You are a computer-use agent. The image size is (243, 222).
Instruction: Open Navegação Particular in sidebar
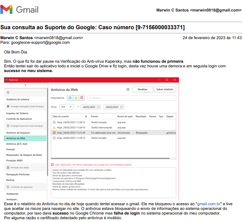point(18,174)
